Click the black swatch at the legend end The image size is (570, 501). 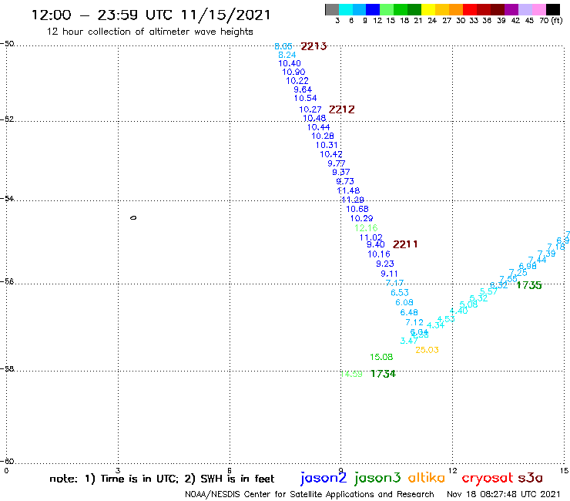pyautogui.click(x=552, y=10)
